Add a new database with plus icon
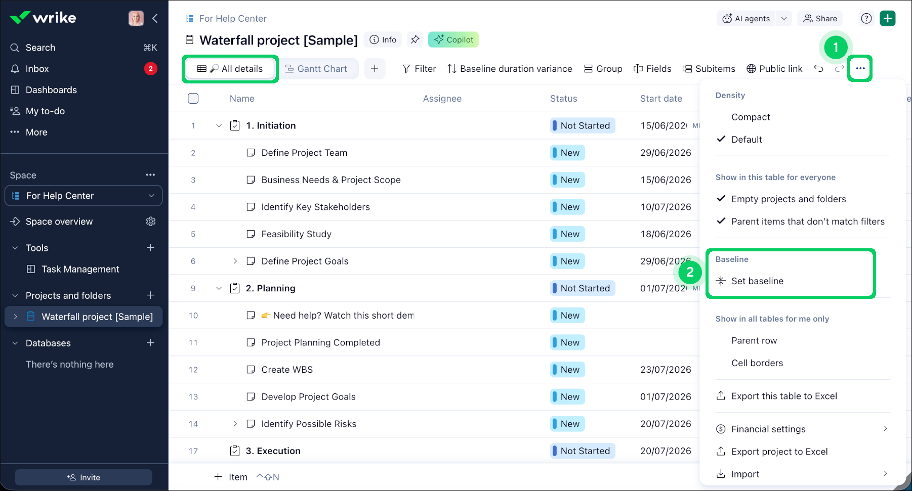This screenshot has height=491, width=912. pyautogui.click(x=150, y=343)
